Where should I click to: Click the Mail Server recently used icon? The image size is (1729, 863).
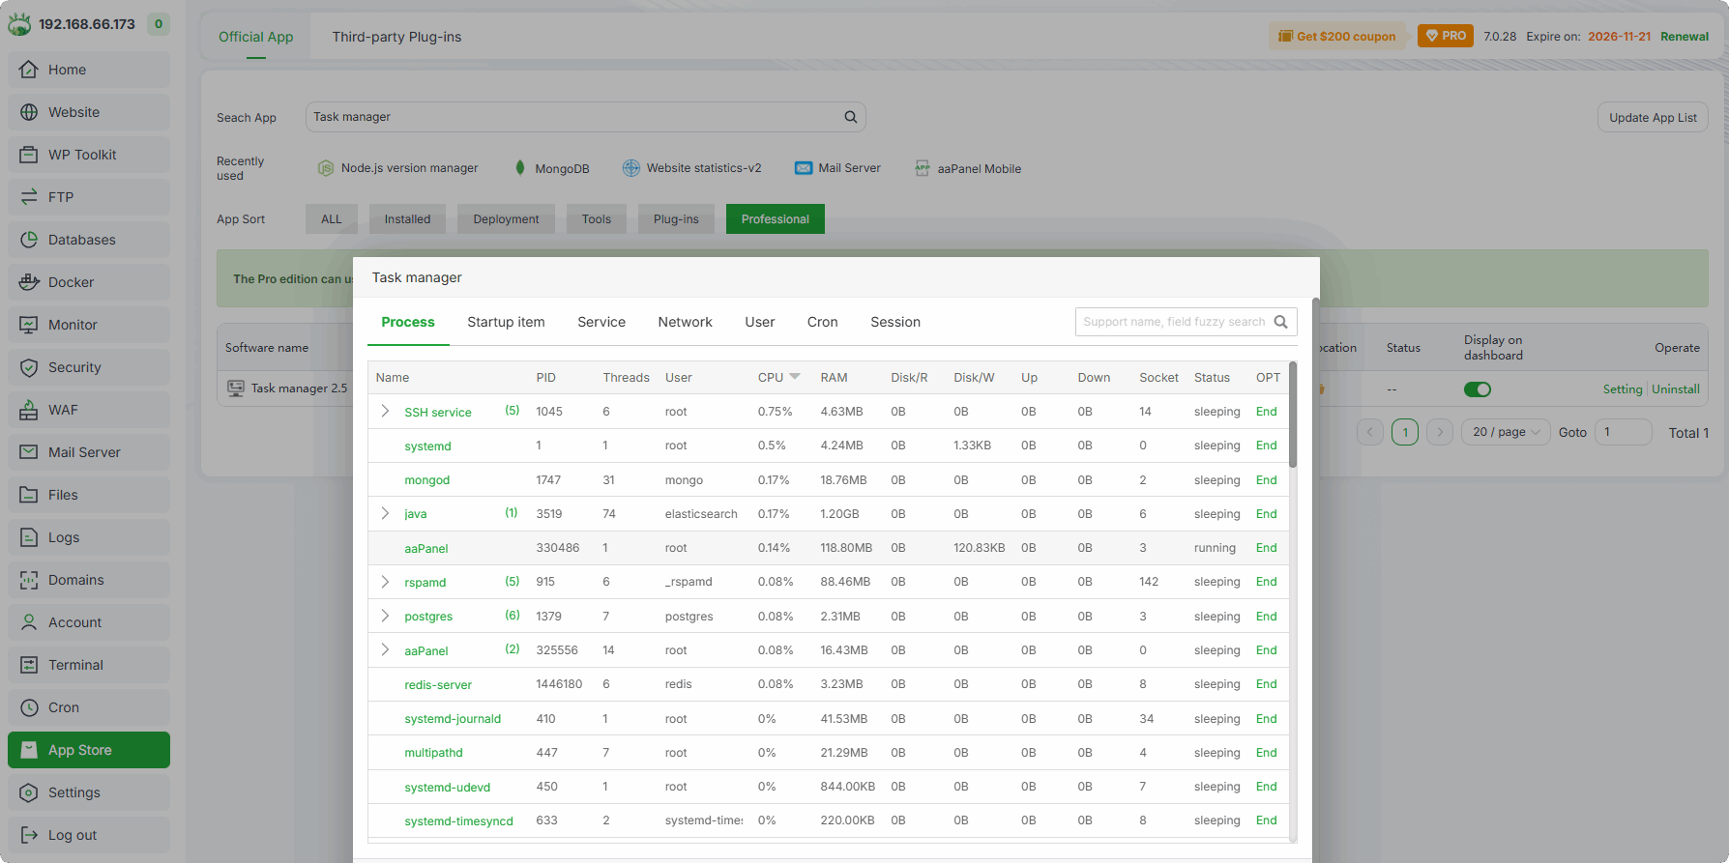(x=803, y=168)
